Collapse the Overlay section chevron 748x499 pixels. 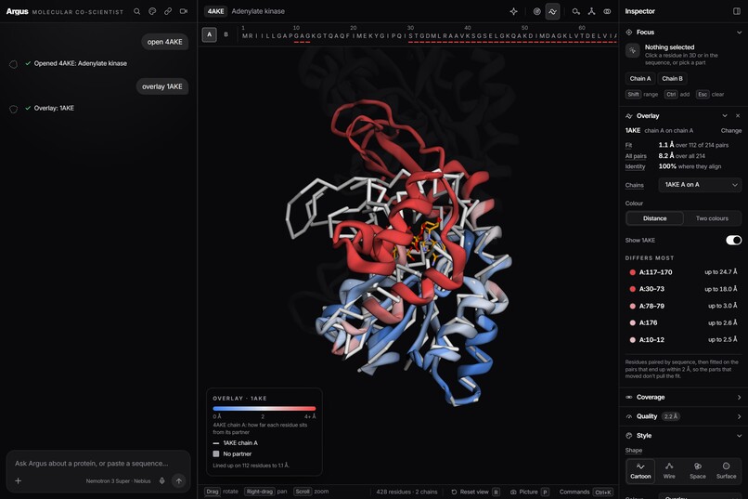coord(725,115)
